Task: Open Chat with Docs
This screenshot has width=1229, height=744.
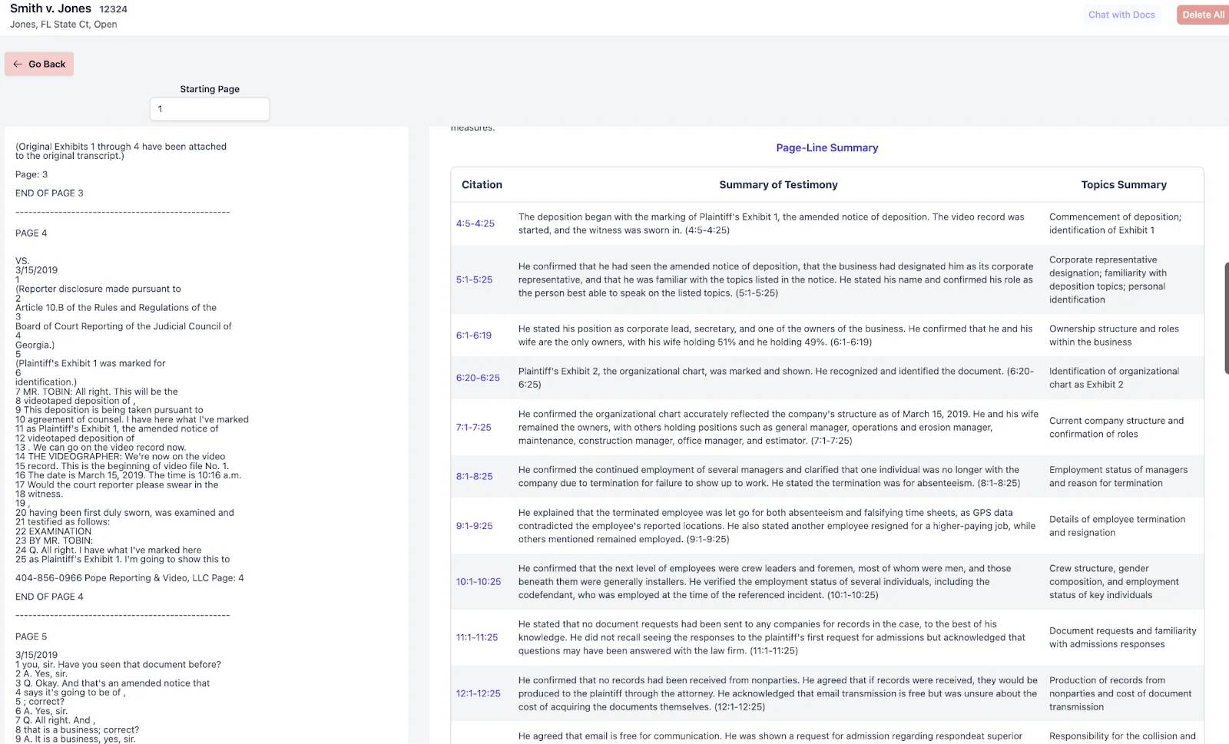Action: click(1121, 15)
